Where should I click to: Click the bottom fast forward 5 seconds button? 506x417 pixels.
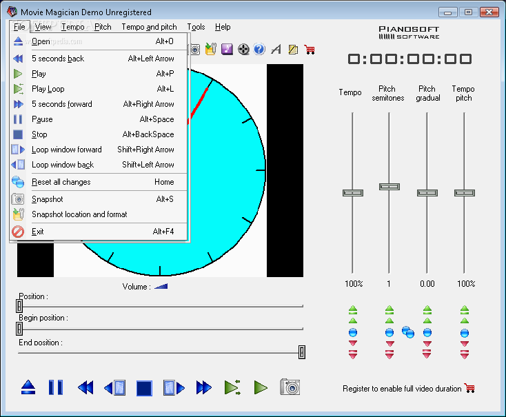[x=204, y=387]
